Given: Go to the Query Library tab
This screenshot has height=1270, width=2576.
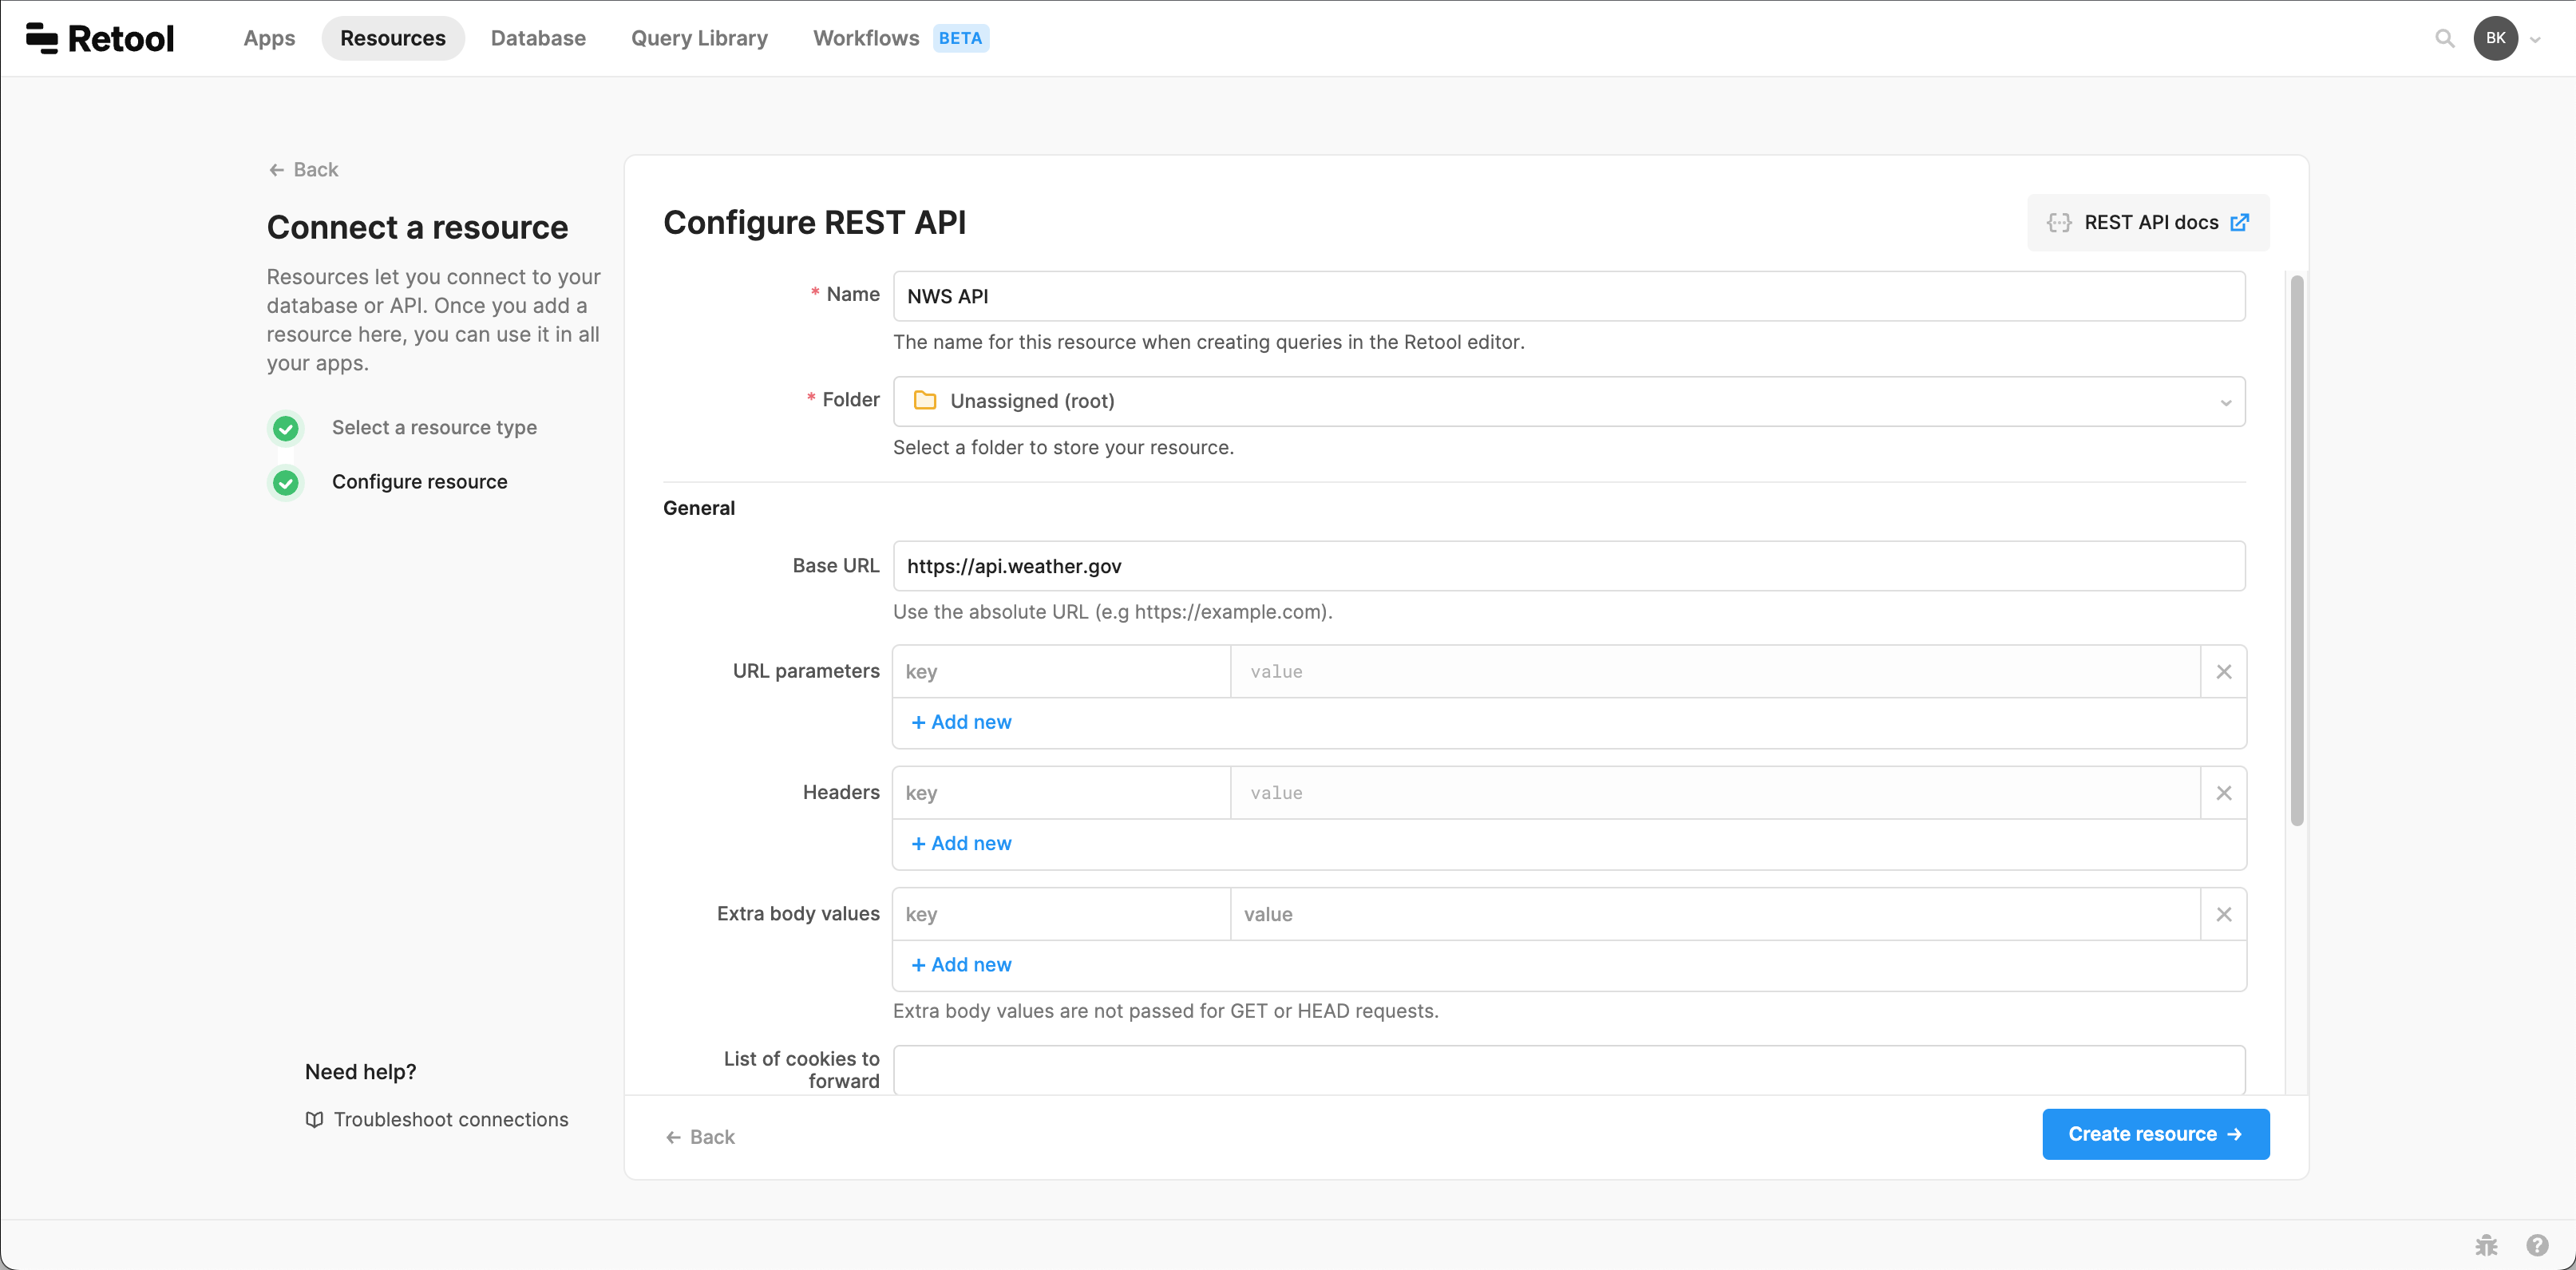Looking at the screenshot, I should (699, 38).
